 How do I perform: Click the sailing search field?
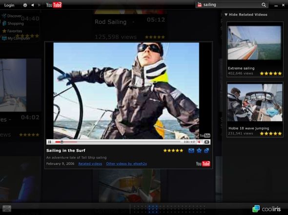point(232,5)
